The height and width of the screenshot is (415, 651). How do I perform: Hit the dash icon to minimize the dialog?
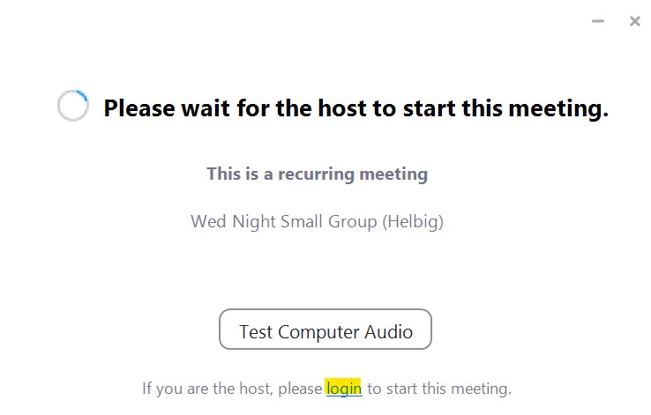point(597,21)
